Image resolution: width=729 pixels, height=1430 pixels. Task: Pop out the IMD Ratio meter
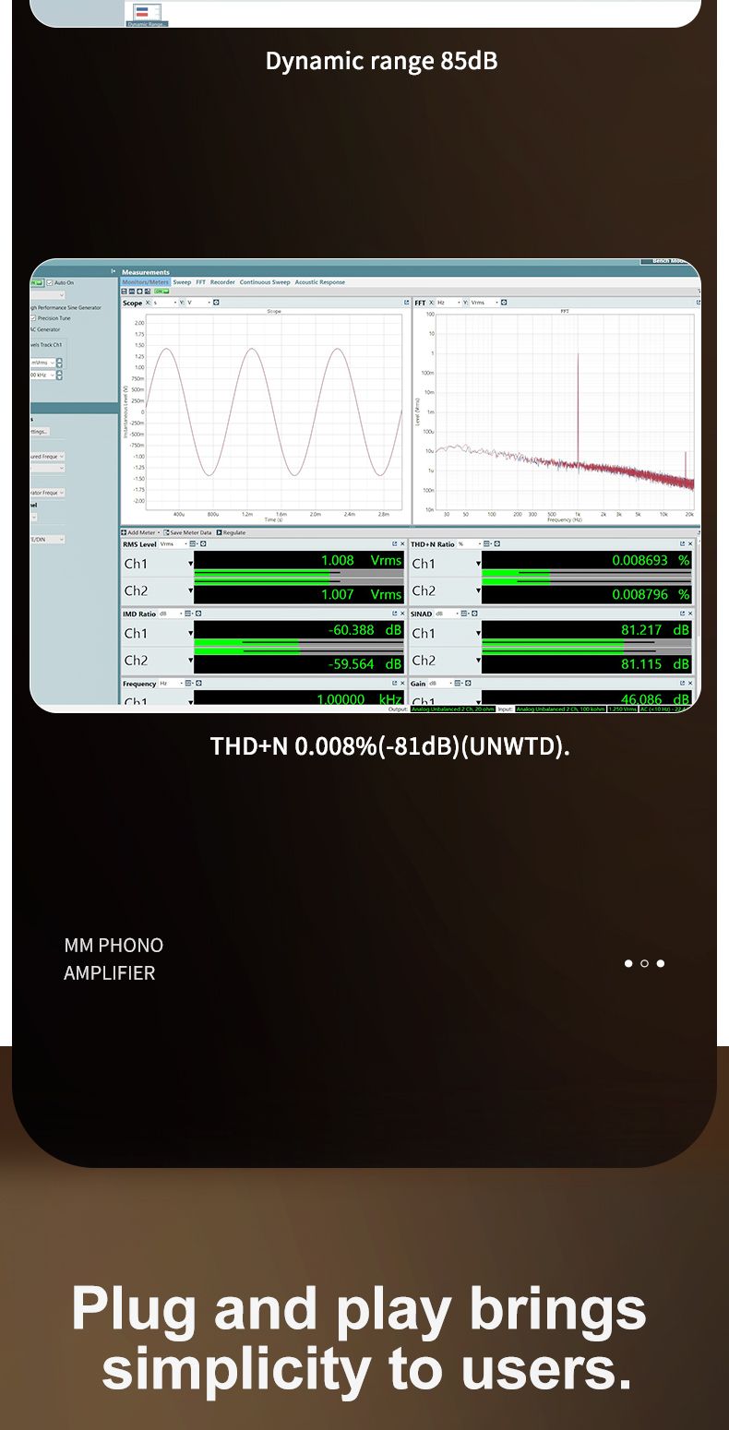pos(394,614)
